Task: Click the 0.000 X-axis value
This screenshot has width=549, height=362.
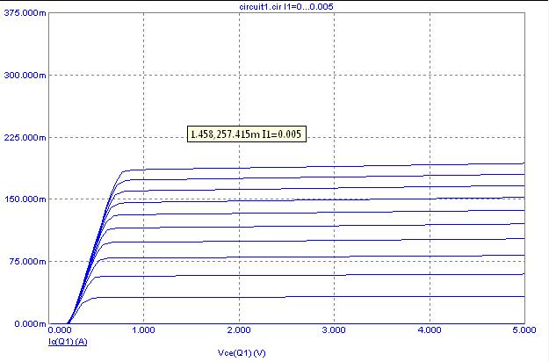Action: pyautogui.click(x=59, y=330)
